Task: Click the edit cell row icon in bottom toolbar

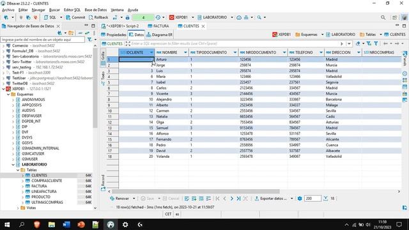Action: coord(187,199)
